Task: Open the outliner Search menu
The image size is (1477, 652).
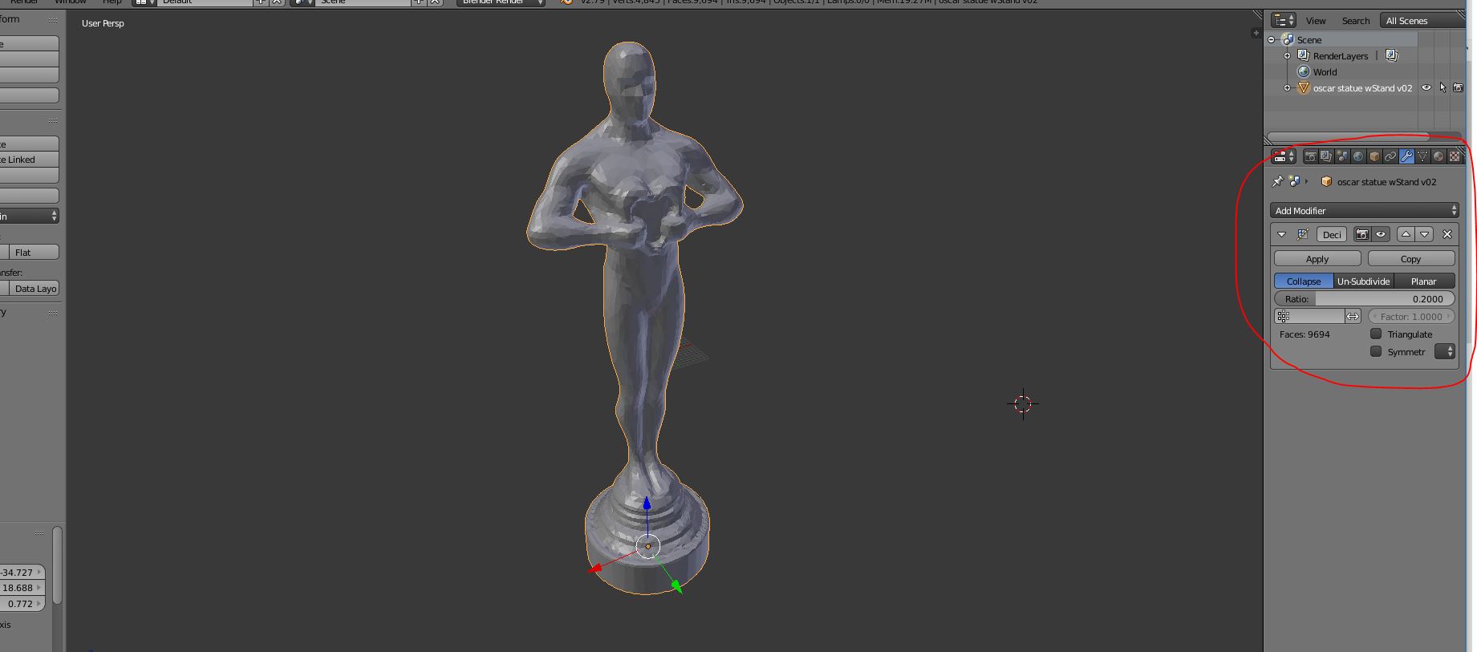Action: (1356, 21)
